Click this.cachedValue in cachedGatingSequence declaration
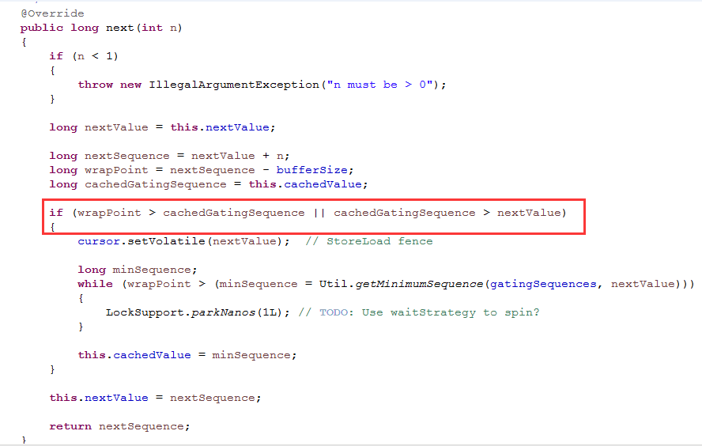This screenshot has width=702, height=446. tap(305, 184)
